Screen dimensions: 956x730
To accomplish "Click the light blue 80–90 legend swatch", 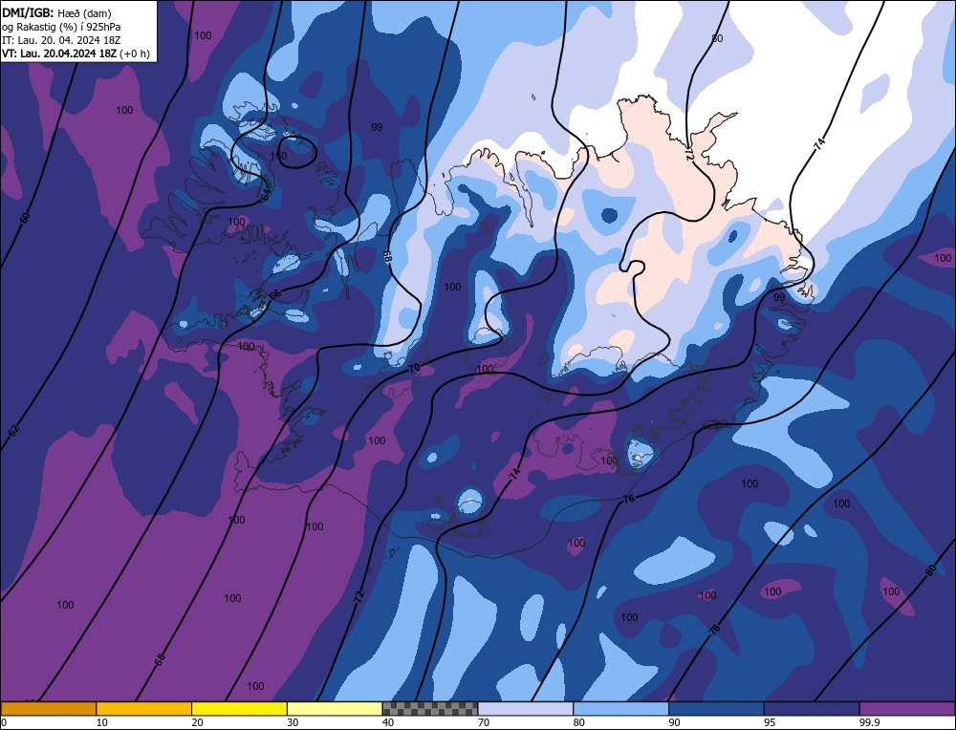I will [x=620, y=709].
